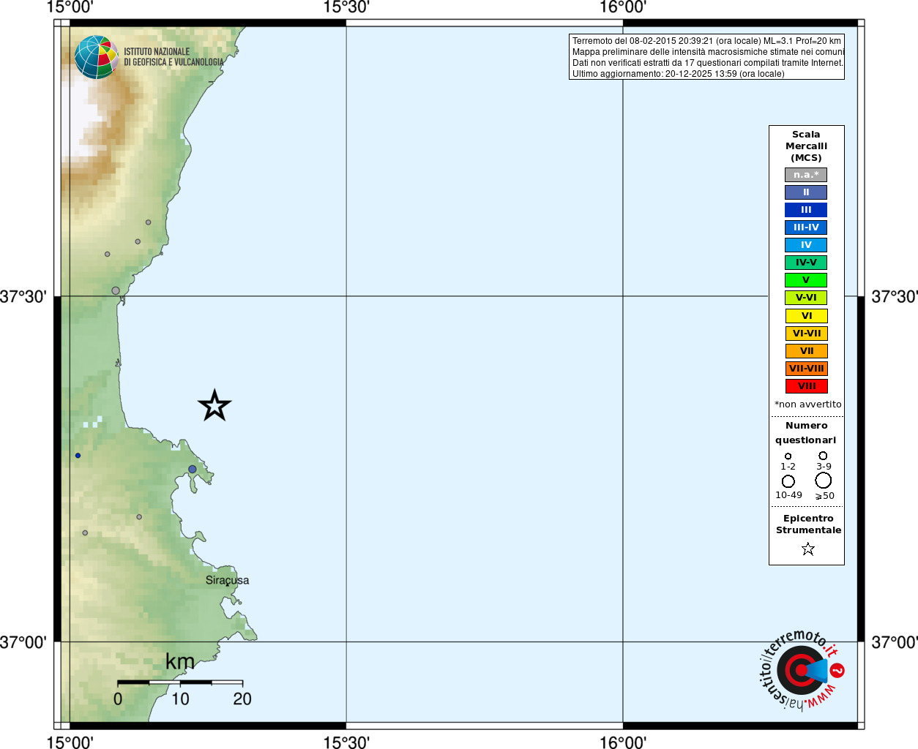918x749 pixels.
Task: Click the star symbol under Epicentro Strumentale
Action: [808, 549]
